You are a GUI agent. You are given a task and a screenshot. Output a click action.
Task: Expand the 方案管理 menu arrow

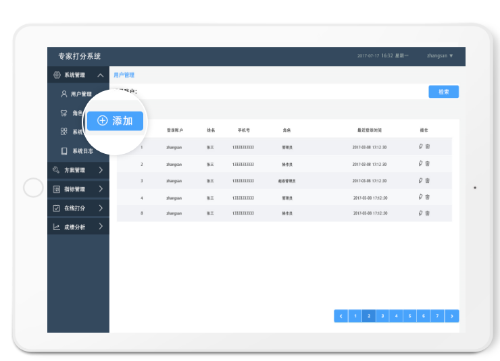[101, 170]
